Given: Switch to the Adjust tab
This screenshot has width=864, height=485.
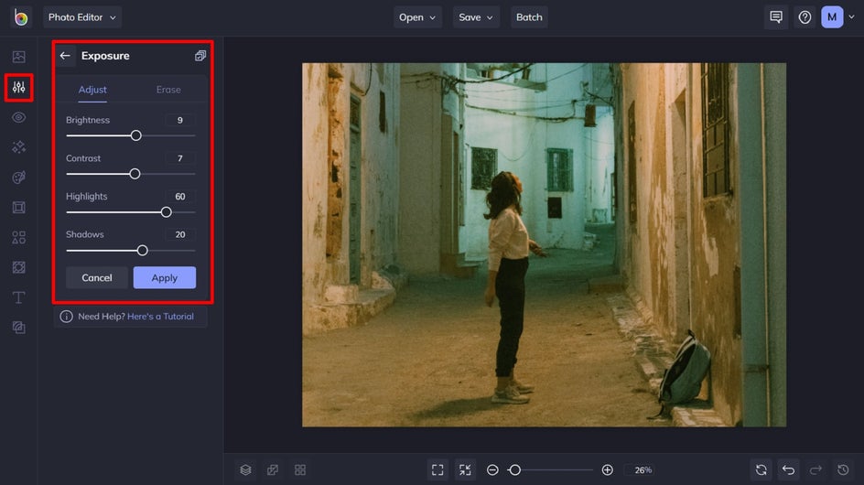Looking at the screenshot, I should (x=92, y=90).
